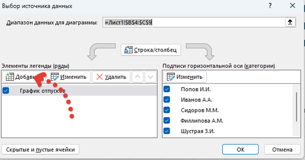Confirm the dialog with OK

click(241, 149)
